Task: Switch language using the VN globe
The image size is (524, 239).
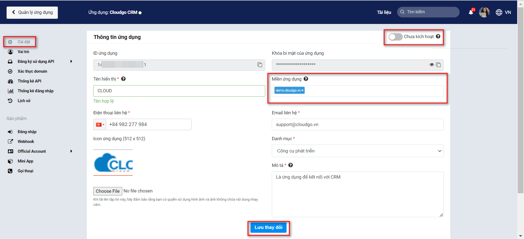Action: pos(503,12)
